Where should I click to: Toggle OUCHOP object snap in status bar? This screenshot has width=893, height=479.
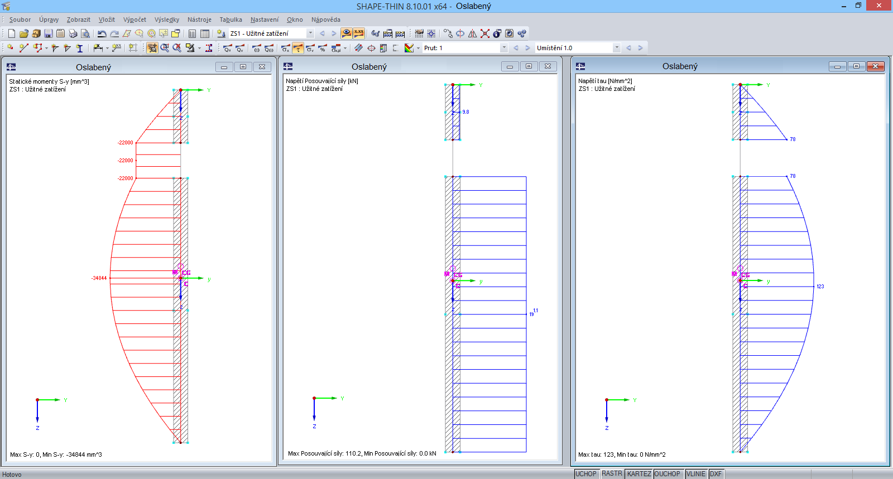668,474
